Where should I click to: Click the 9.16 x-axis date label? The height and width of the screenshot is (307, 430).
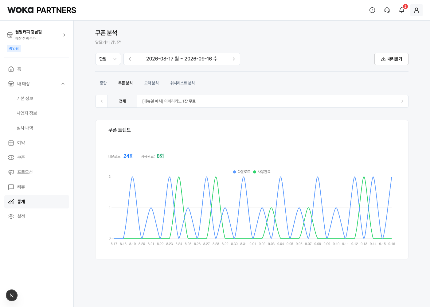(392, 244)
